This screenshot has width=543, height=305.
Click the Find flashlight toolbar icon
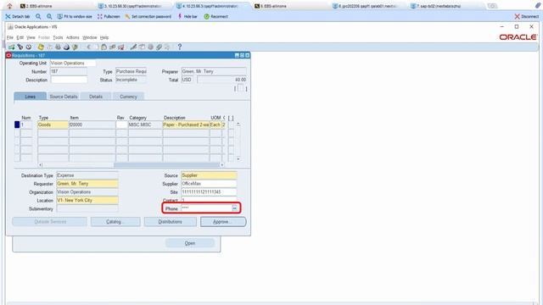click(20, 47)
